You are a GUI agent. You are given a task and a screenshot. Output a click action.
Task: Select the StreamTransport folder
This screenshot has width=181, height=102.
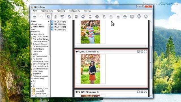coord(40,64)
